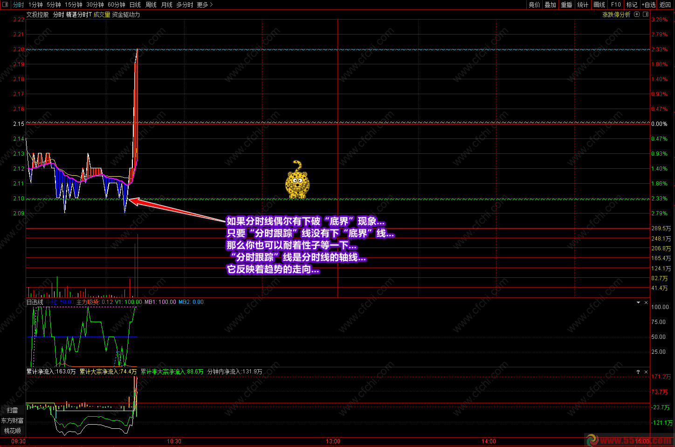This screenshot has width=675, height=447.
Task: Close the 累计净流入 fund flow panel
Action: (646, 372)
